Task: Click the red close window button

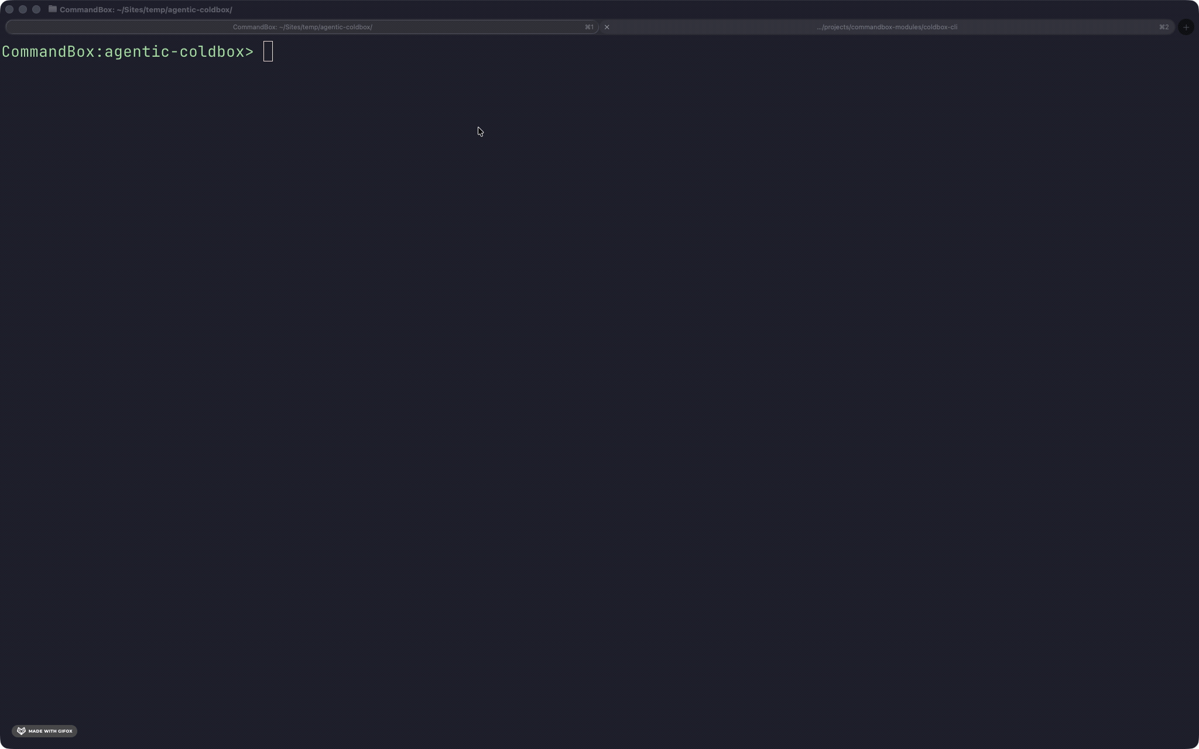Action: [x=9, y=9]
